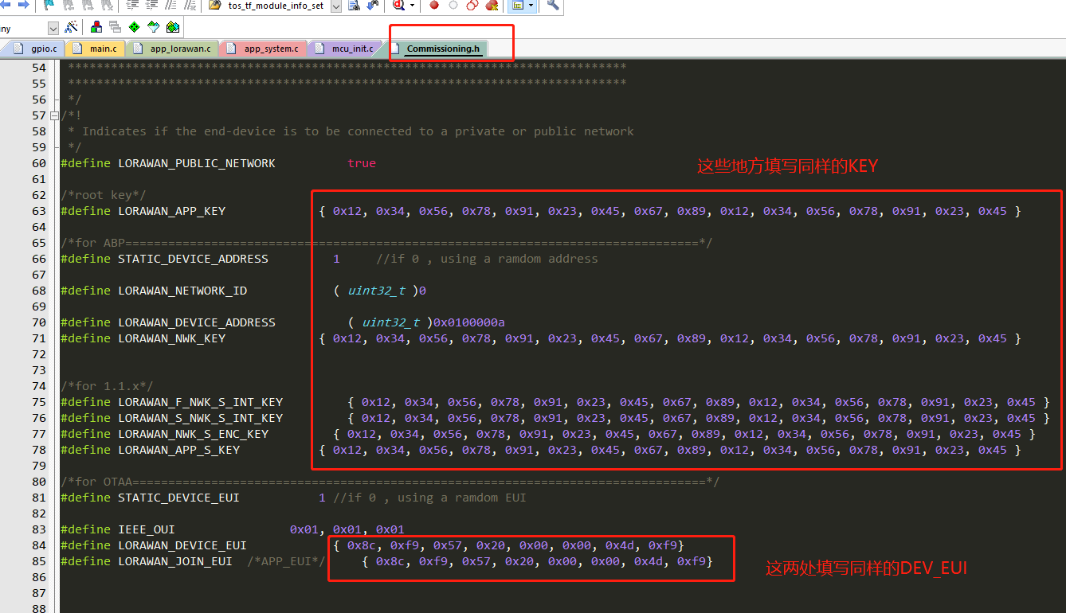Open the Pack Installer icon

(173, 27)
